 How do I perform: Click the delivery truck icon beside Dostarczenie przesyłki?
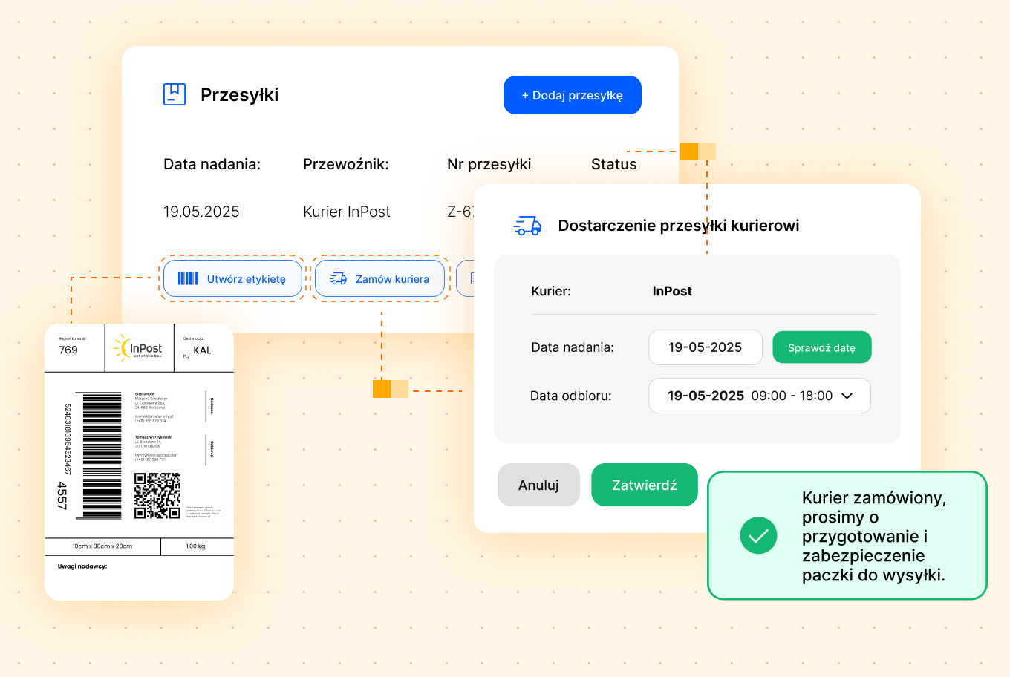click(x=528, y=226)
